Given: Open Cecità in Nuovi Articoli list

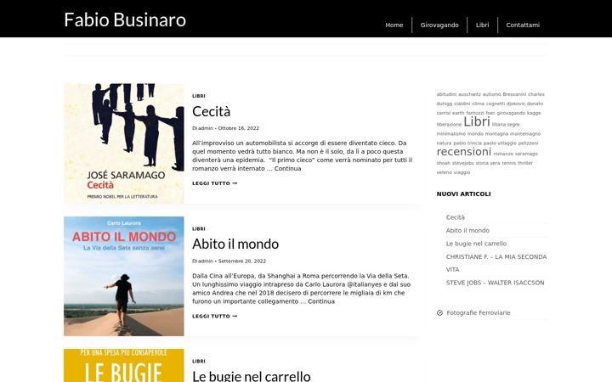Looking at the screenshot, I should coord(456,217).
